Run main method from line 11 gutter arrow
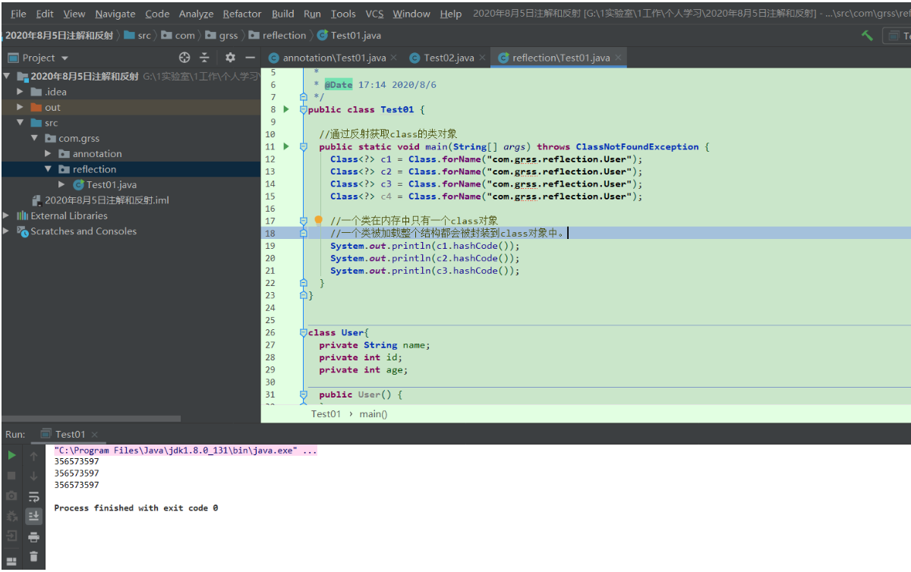Image resolution: width=911 pixels, height=572 pixels. pos(286,146)
